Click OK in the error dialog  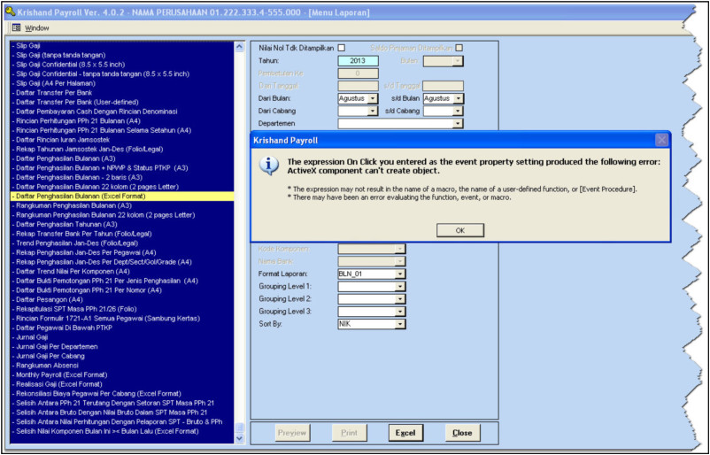[x=460, y=230]
